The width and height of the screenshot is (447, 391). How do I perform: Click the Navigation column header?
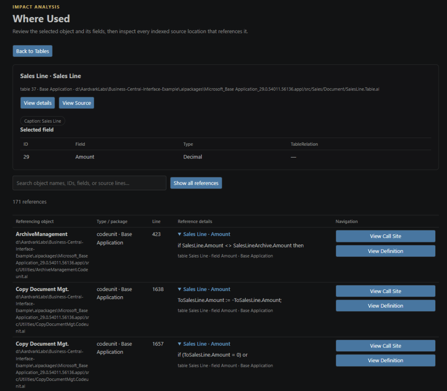[x=346, y=221]
